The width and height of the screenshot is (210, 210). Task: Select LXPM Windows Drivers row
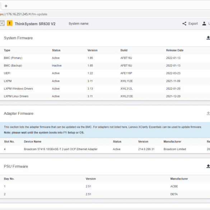coord(105,89)
